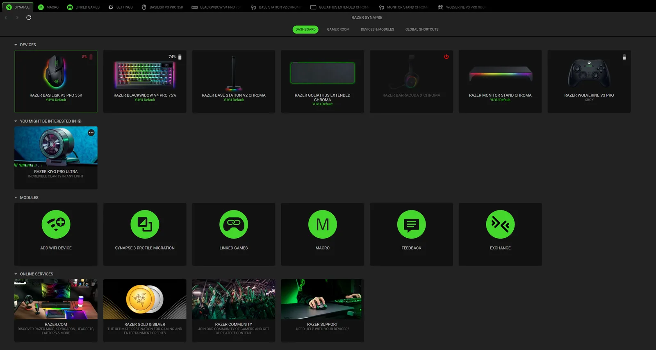Open the BlackWidow V4 Pro top tab

pyautogui.click(x=216, y=7)
